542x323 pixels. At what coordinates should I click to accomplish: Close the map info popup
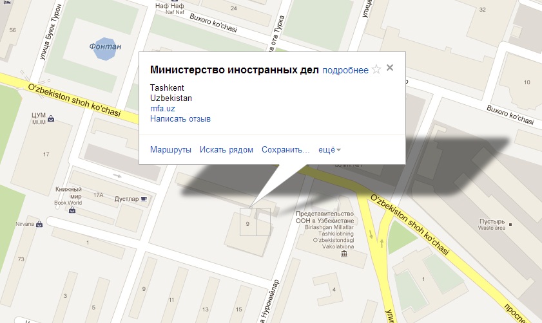[390, 68]
